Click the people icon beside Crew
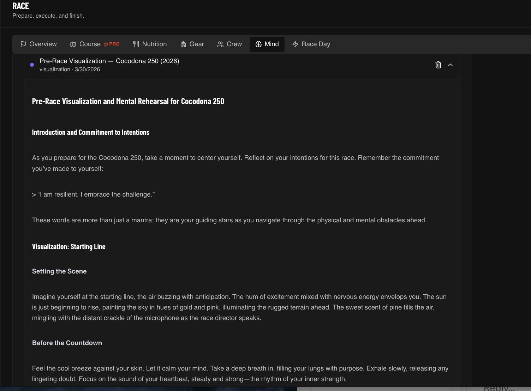531x391 pixels. pyautogui.click(x=220, y=44)
